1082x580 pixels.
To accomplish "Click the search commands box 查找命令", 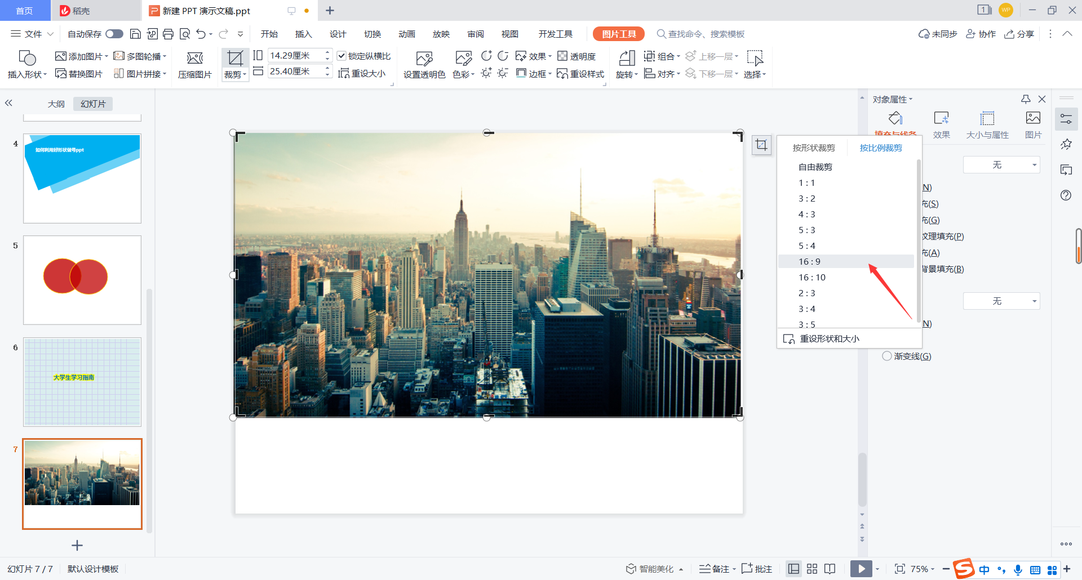I will [701, 34].
